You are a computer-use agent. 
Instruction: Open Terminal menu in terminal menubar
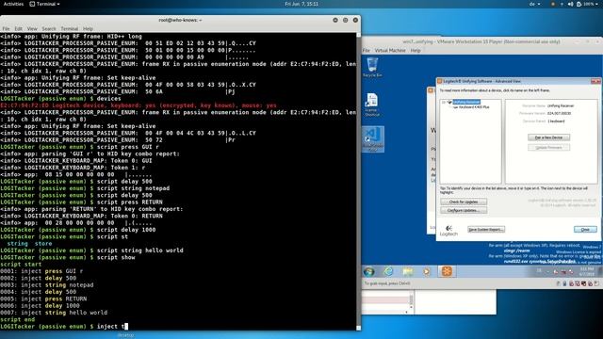point(69,28)
